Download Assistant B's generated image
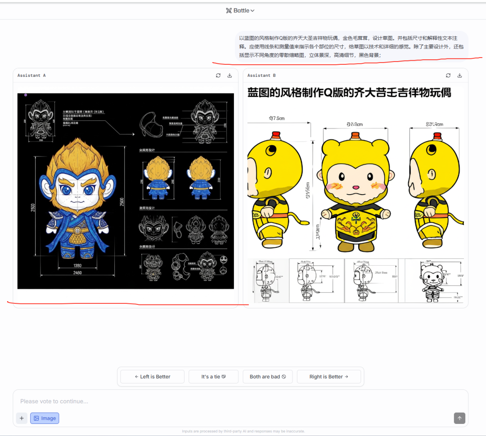The width and height of the screenshot is (486, 436). click(x=459, y=76)
